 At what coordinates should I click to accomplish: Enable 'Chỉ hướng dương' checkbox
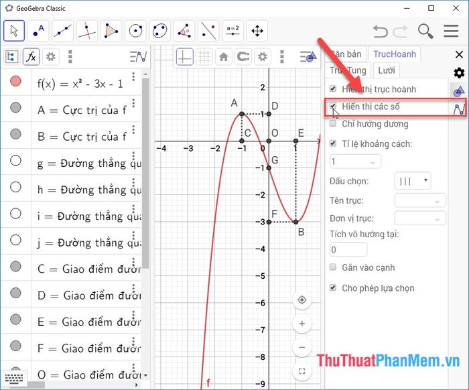click(333, 123)
